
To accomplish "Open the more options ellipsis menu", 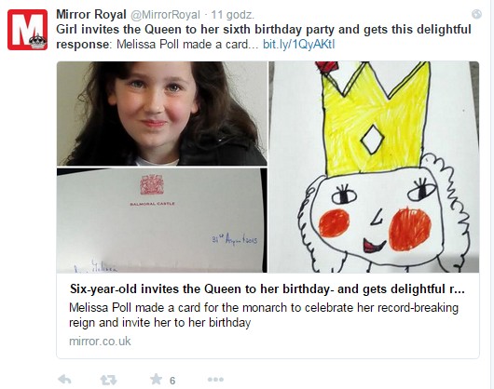I will tap(215, 380).
